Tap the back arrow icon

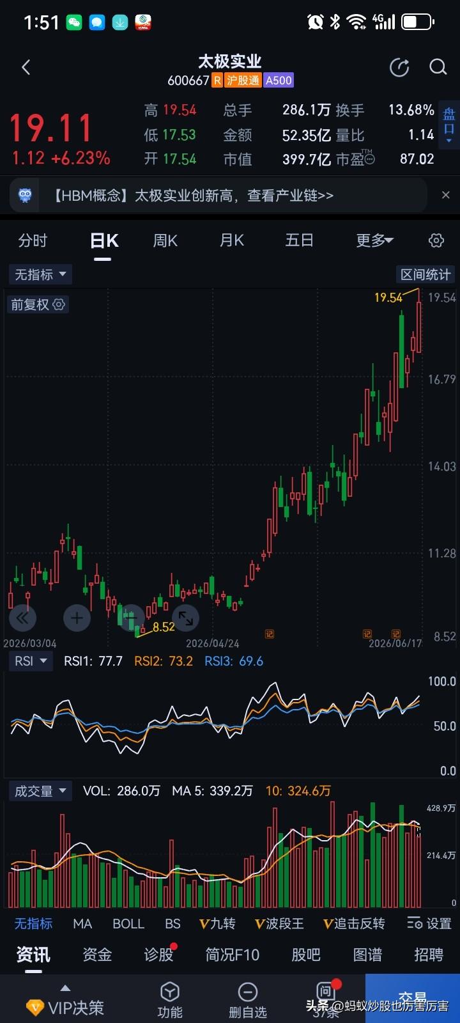click(x=26, y=67)
